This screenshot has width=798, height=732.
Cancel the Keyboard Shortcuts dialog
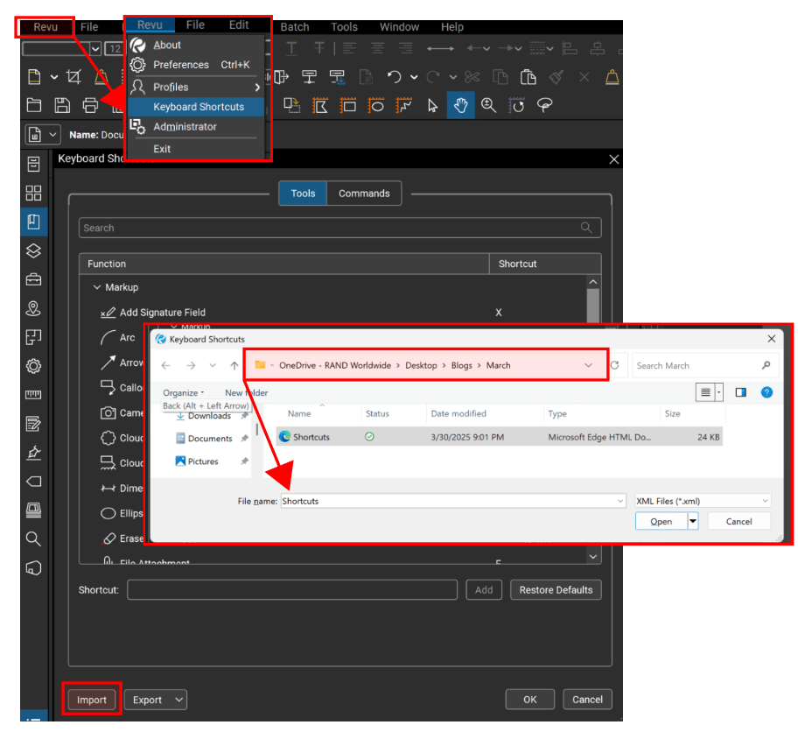587,700
